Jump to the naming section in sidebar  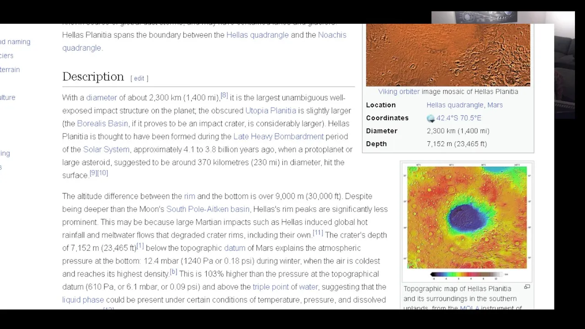click(15, 42)
